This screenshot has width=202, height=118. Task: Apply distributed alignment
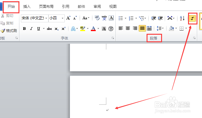coord(149,28)
